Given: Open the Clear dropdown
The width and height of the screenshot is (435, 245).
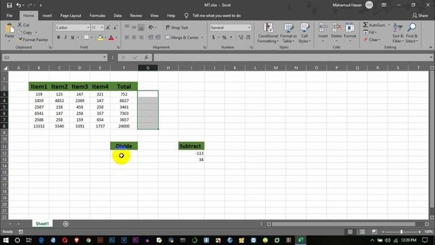Looking at the screenshot, I should tap(372, 39).
